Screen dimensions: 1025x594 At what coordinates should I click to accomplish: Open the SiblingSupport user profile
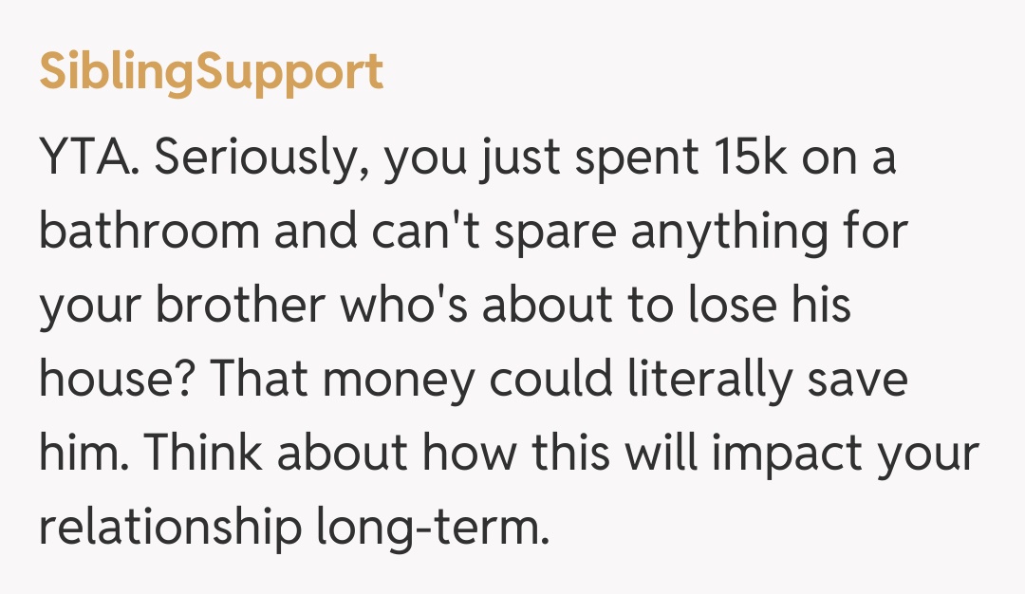coord(211,72)
